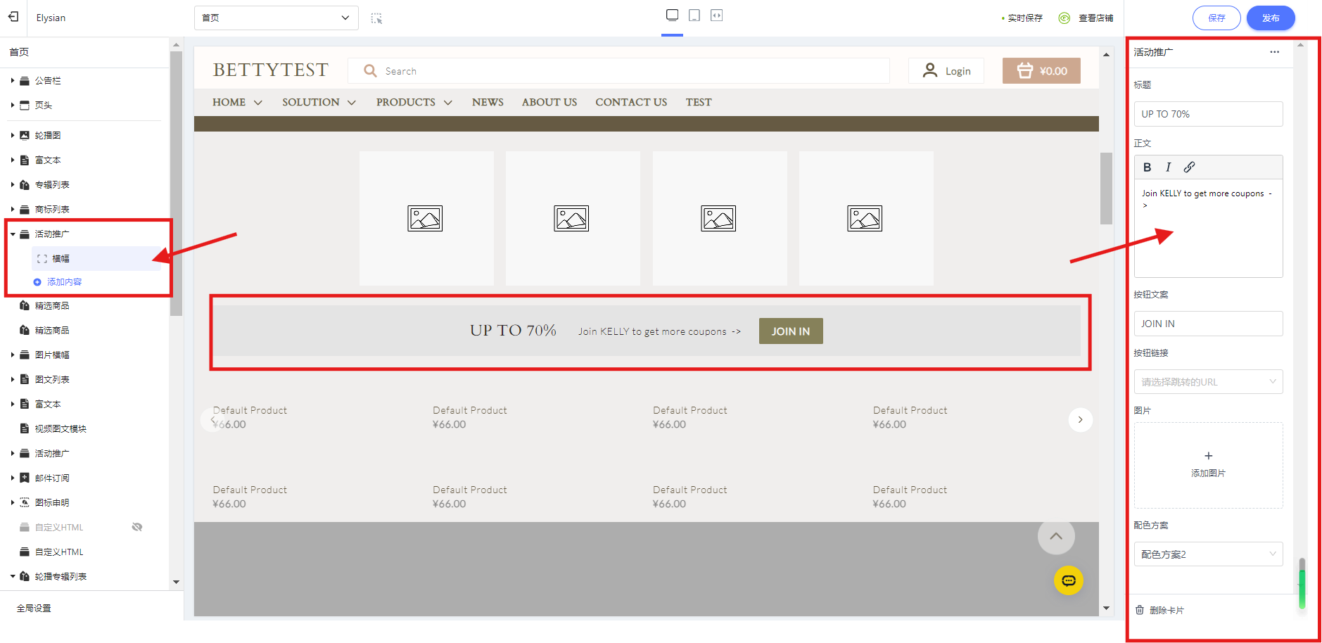Open the 首页 page selector dropdown

coord(276,18)
